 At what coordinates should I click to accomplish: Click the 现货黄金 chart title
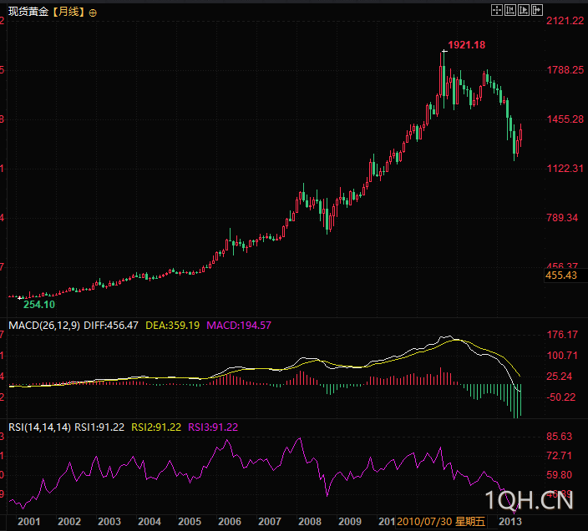pos(28,13)
